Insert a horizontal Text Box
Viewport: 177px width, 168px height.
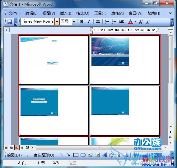90,155
